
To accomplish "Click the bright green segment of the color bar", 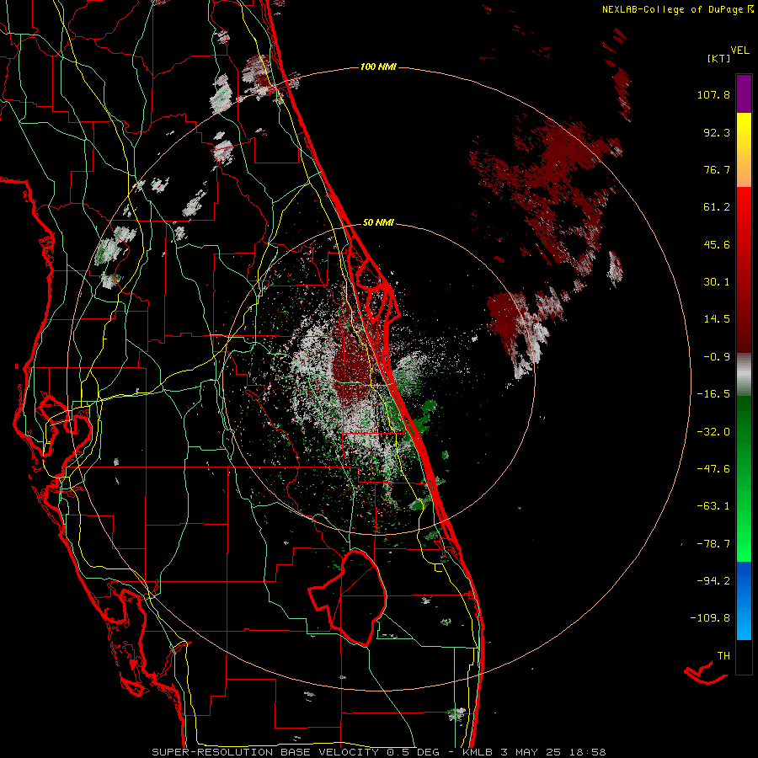I will 744,478.
